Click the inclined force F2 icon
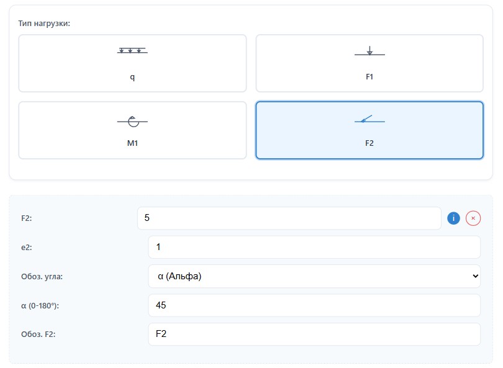Screen dimensions: 503x368 click(369, 119)
